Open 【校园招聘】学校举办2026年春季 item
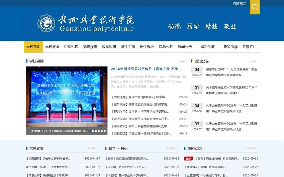Viewport: 284px width, 177px height. coord(48,159)
